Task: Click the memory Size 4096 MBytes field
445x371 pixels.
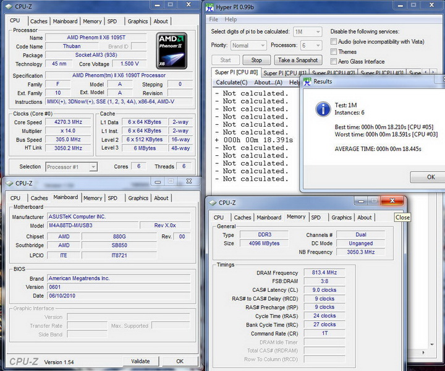Action: (264, 243)
